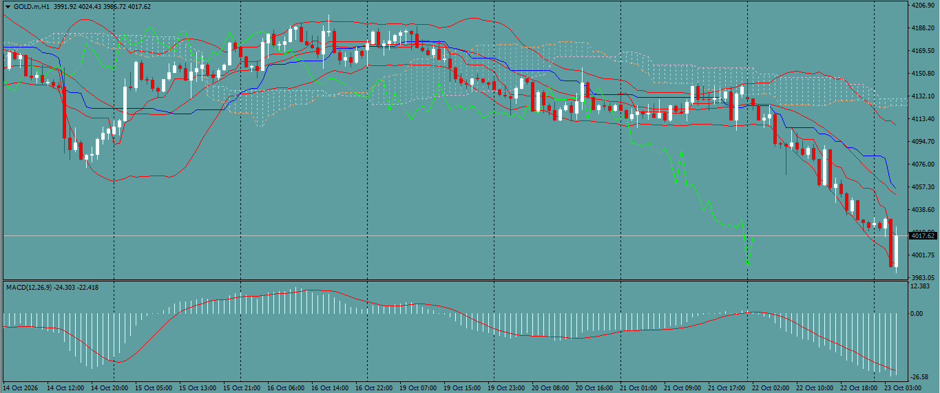Screen dimensions: 940x393
Task: Click the 4057.30 price axis label
Action: coord(922,187)
